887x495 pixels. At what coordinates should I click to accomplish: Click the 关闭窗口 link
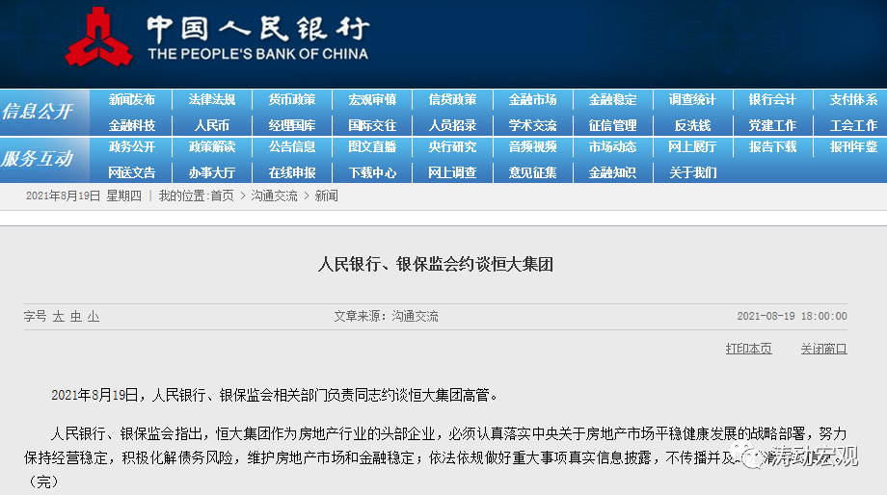click(x=823, y=349)
